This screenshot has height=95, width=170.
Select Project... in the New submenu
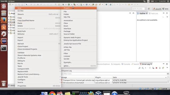[x=79, y=8]
